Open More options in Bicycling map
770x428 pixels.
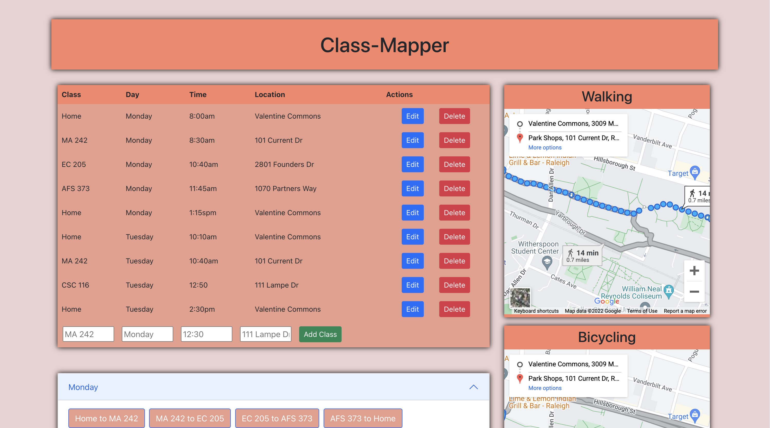click(545, 388)
